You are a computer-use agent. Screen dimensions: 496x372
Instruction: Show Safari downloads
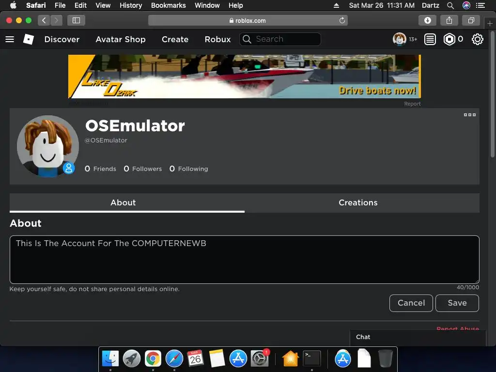tap(427, 20)
